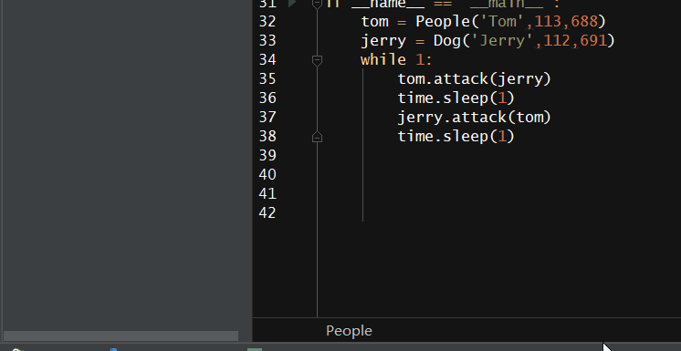
Task: Click the fold end marker on line 38
Action: 317,137
